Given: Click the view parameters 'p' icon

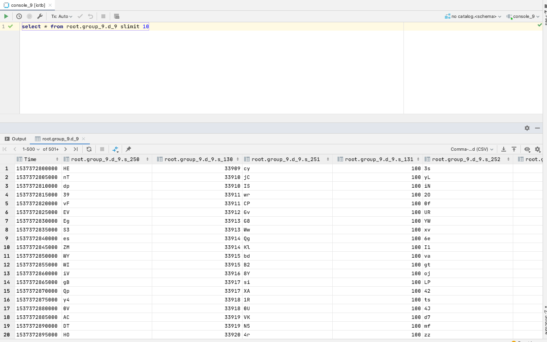Looking at the screenshot, I should (x=29, y=16).
